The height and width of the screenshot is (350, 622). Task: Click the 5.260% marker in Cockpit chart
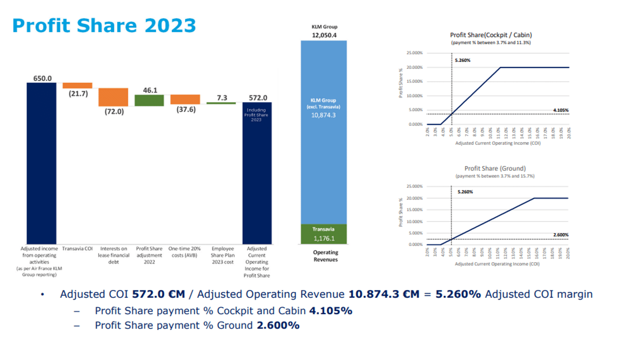pyautogui.click(x=462, y=60)
